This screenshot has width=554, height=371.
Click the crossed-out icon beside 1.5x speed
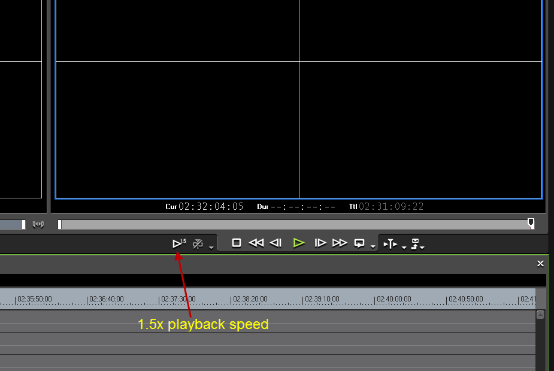[198, 243]
